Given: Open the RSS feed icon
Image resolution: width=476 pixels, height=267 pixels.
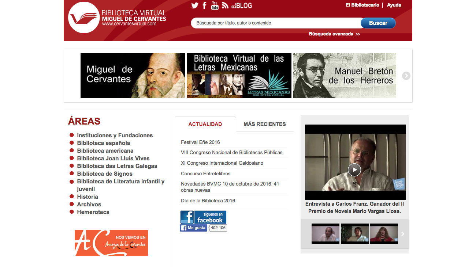Looking at the screenshot, I should pos(225,5).
